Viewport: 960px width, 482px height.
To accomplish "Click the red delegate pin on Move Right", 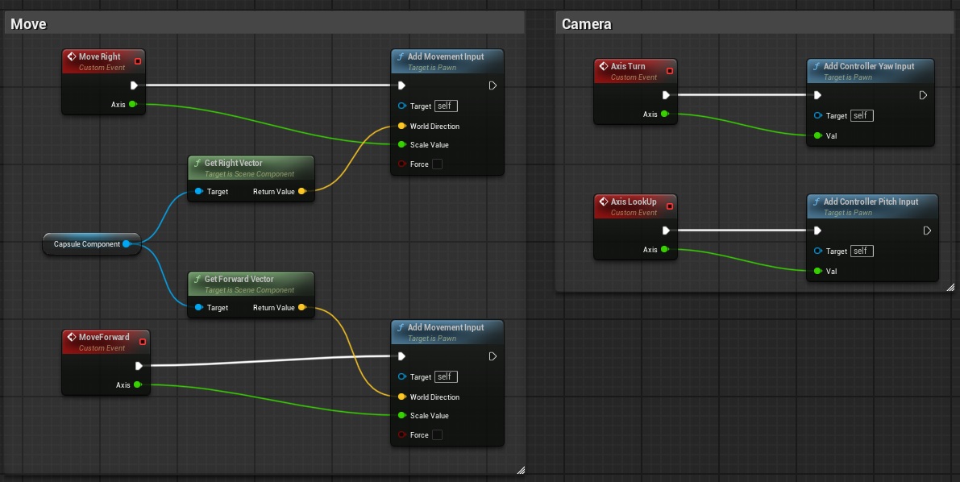I will pos(138,60).
